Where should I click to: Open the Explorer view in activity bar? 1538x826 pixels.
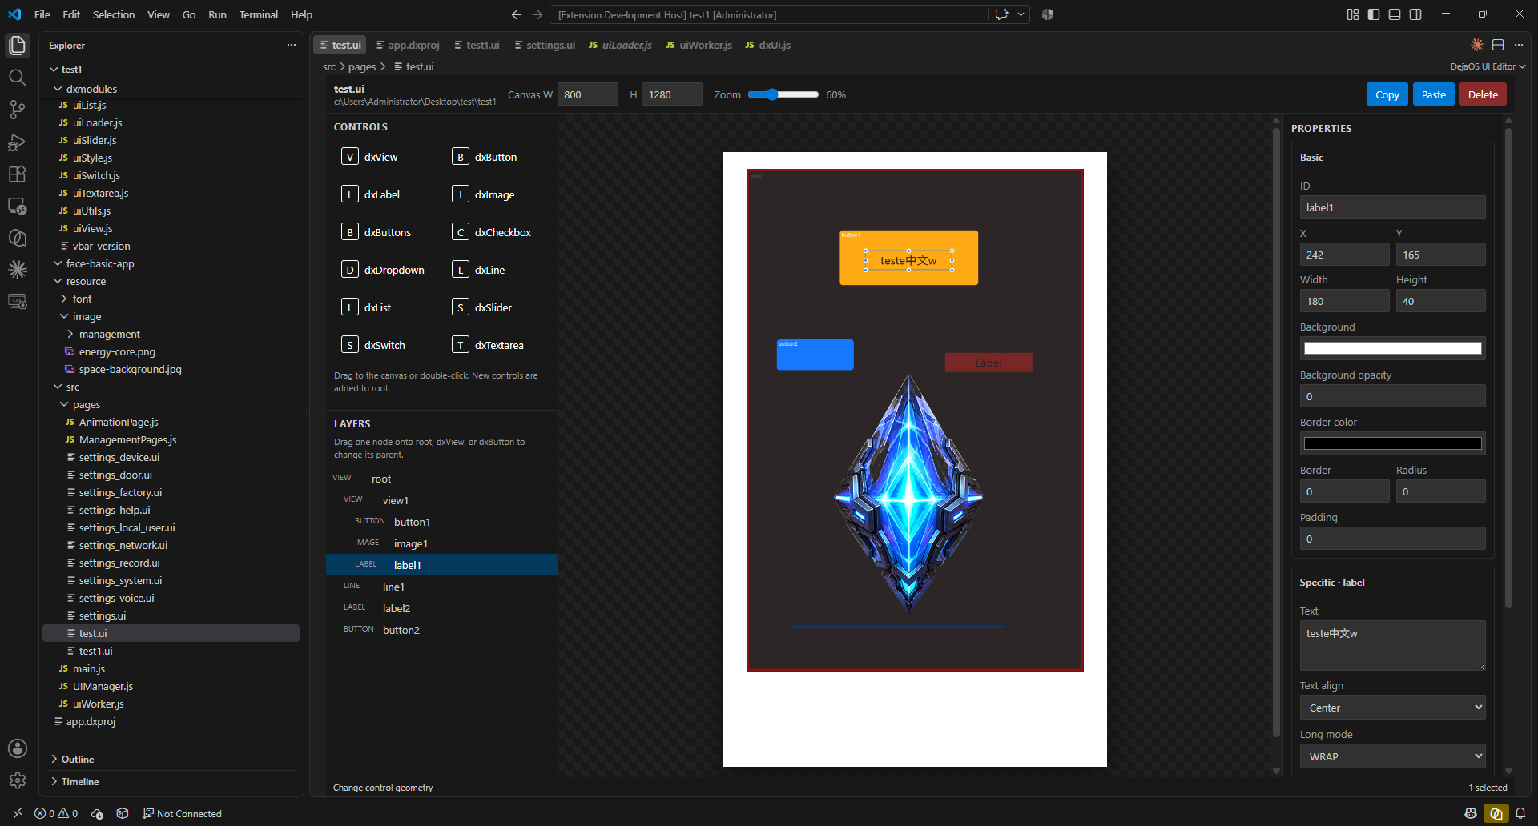(x=17, y=46)
